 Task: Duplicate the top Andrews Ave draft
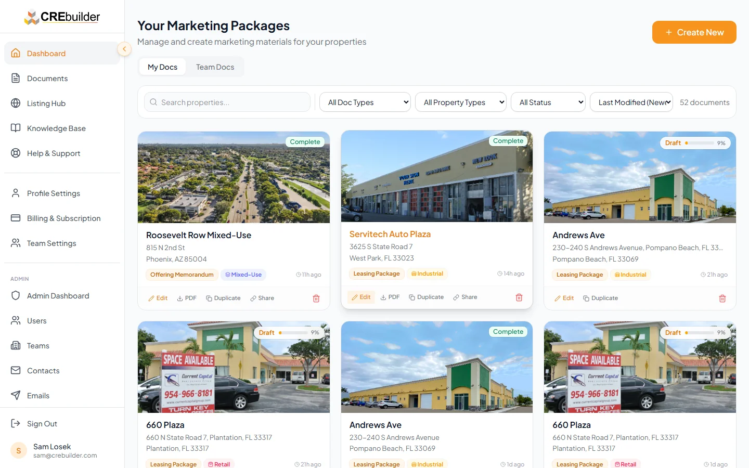point(600,298)
